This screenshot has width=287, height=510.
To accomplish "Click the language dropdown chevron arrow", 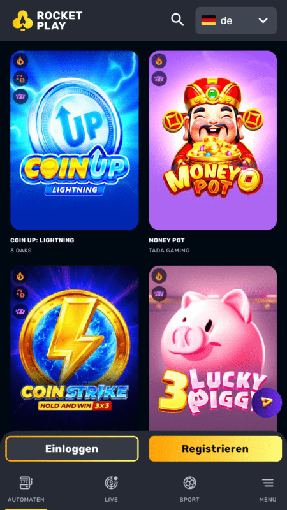I will 263,20.
